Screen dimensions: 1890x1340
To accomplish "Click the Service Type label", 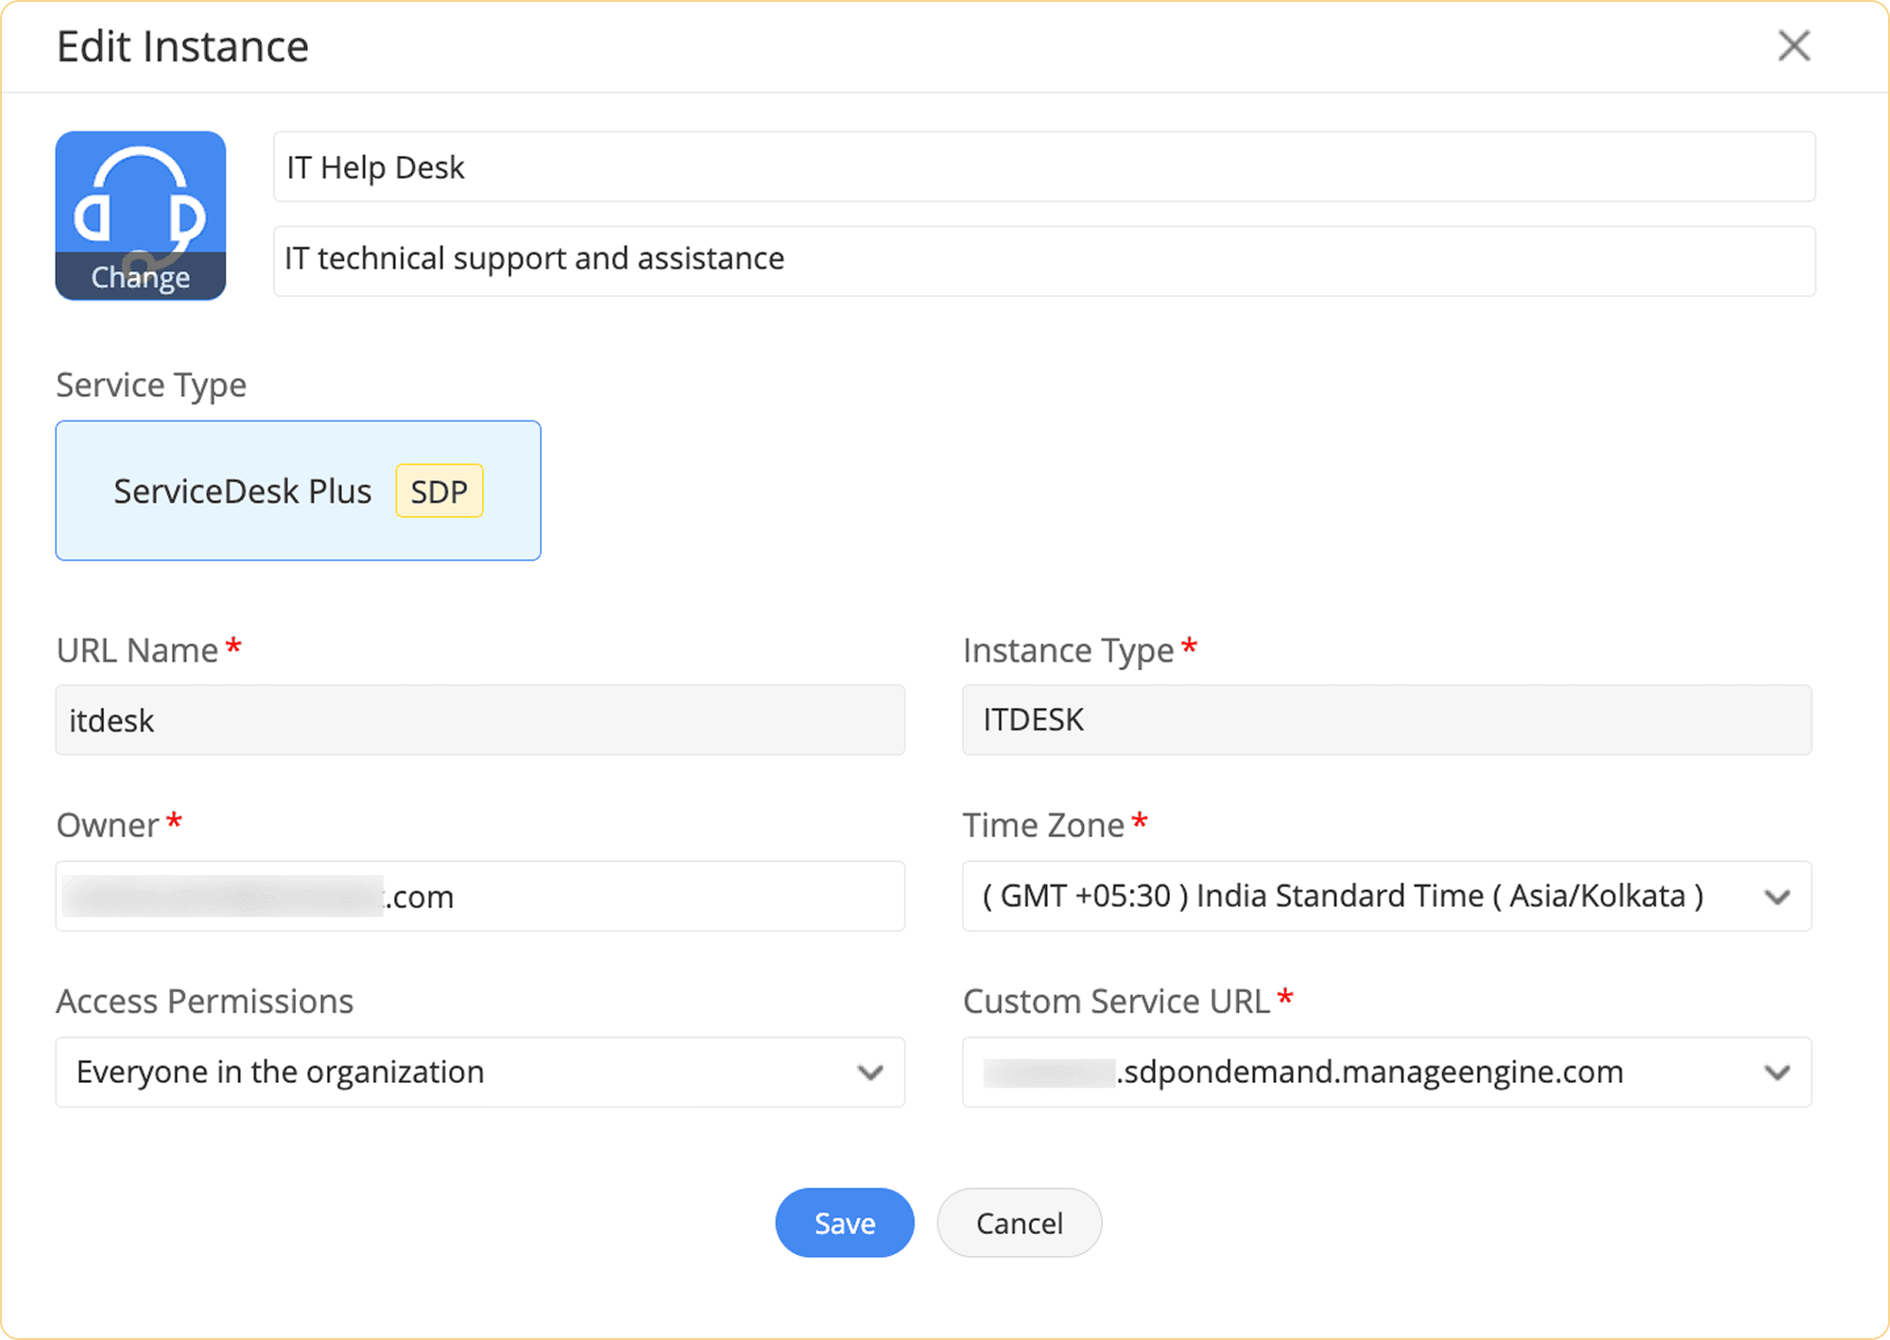I will [151, 385].
